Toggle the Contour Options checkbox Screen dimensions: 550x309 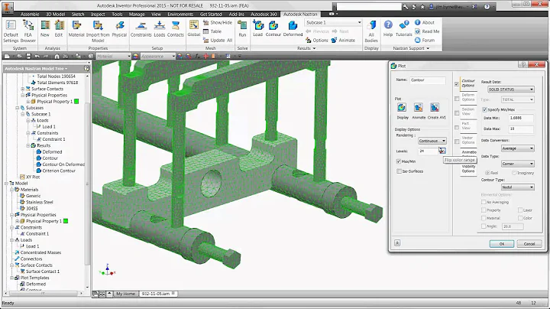[457, 84]
